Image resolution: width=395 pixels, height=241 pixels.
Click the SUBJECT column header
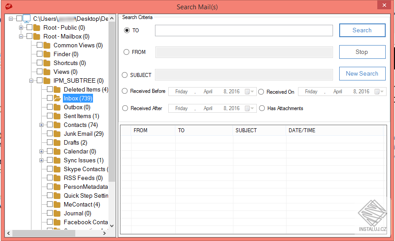(259, 130)
